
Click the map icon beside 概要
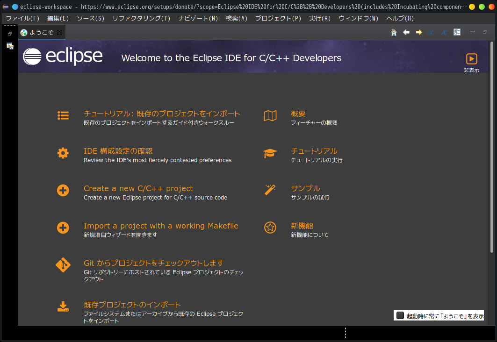[x=270, y=115]
